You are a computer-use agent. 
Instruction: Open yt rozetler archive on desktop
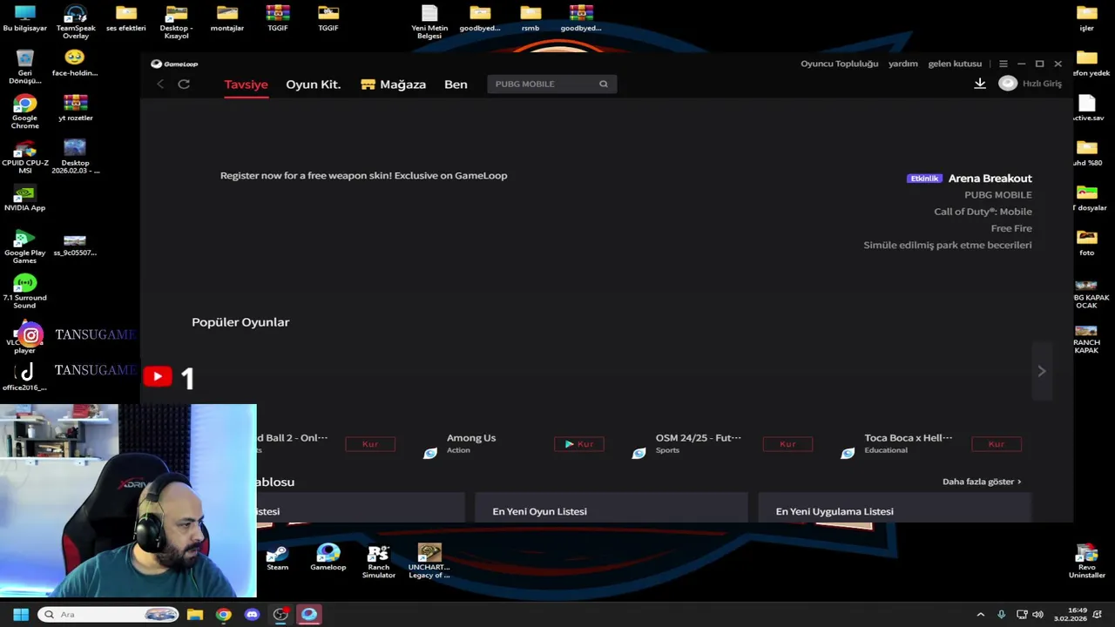(x=76, y=108)
